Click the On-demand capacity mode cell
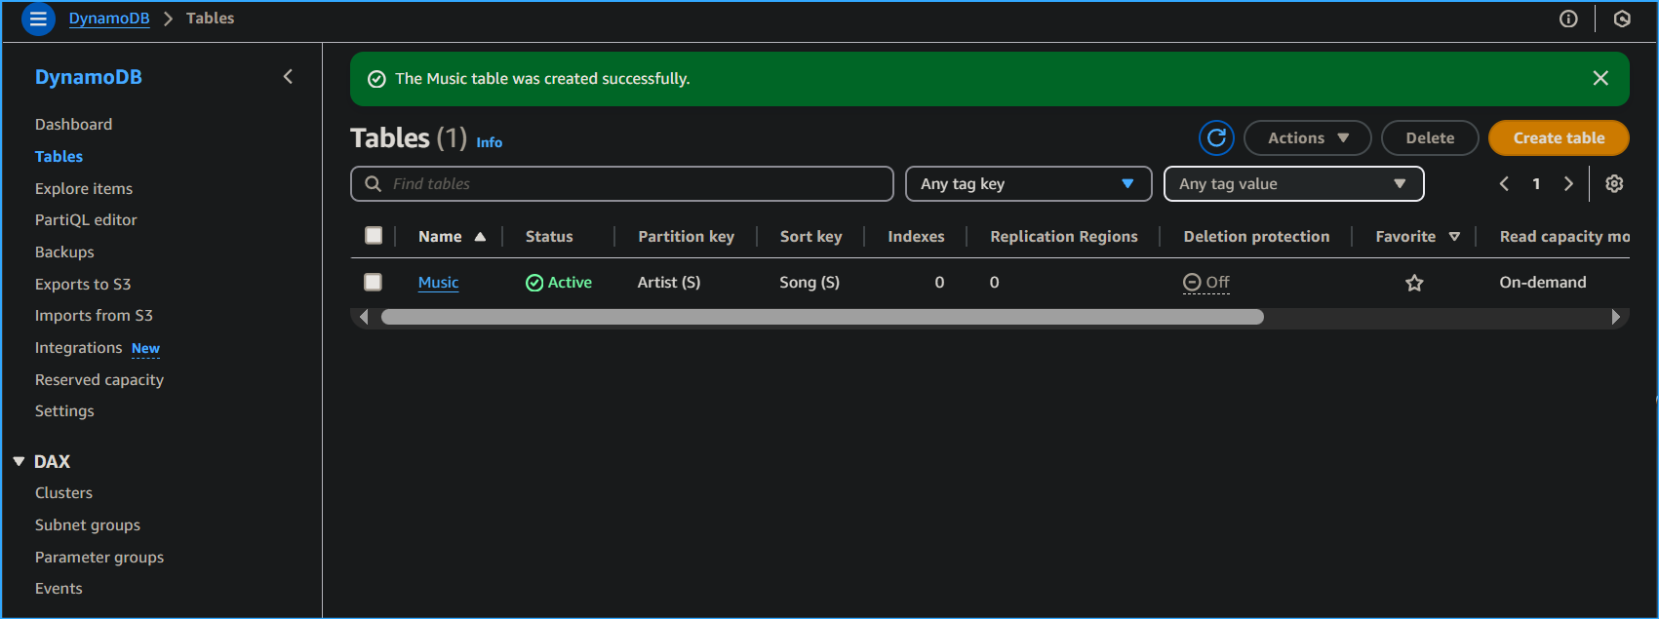 1543,283
